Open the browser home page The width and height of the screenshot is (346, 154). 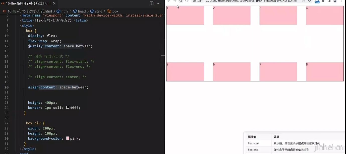tap(187, 1)
